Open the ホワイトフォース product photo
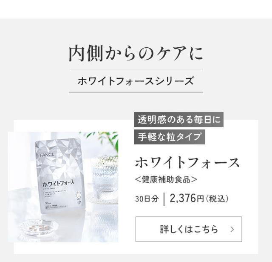272x262 pixels. (x=63, y=187)
